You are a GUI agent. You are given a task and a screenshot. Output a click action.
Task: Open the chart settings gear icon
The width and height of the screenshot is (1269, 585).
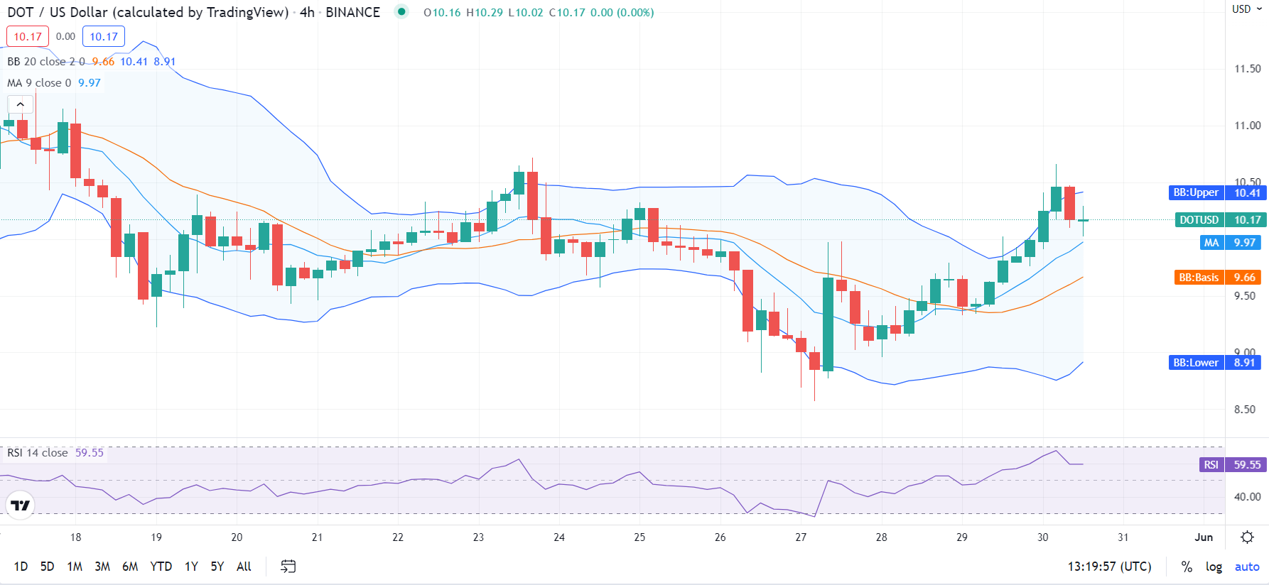1247,537
